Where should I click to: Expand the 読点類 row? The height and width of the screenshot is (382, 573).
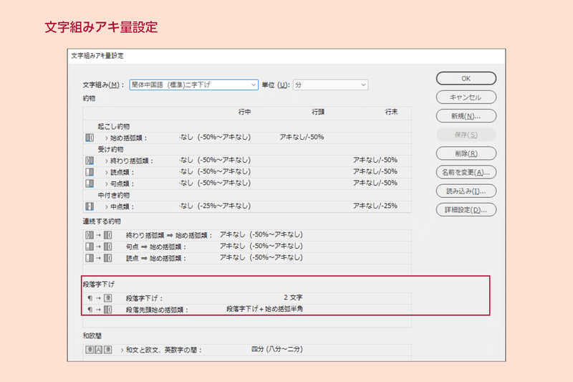click(106, 172)
